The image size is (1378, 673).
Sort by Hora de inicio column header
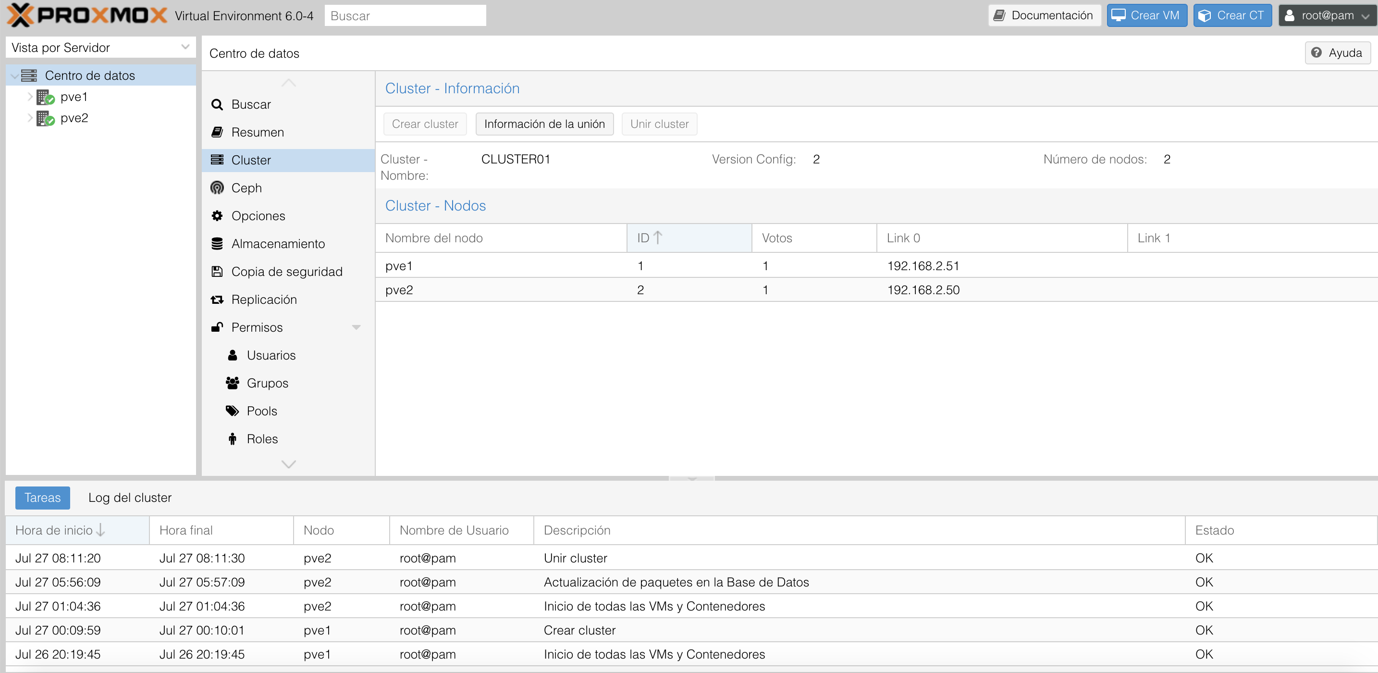click(x=54, y=530)
